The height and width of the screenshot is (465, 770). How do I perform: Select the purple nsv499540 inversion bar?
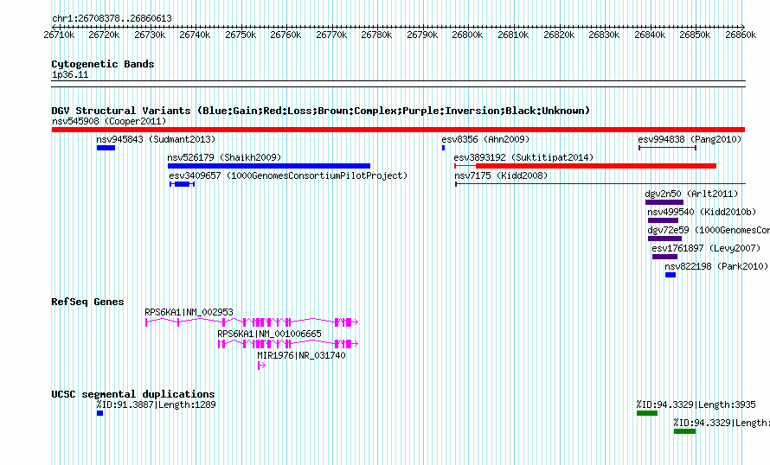tap(663, 220)
